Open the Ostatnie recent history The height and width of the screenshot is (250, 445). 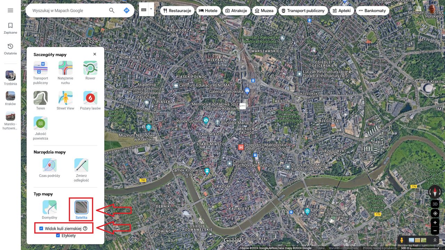(x=10, y=49)
